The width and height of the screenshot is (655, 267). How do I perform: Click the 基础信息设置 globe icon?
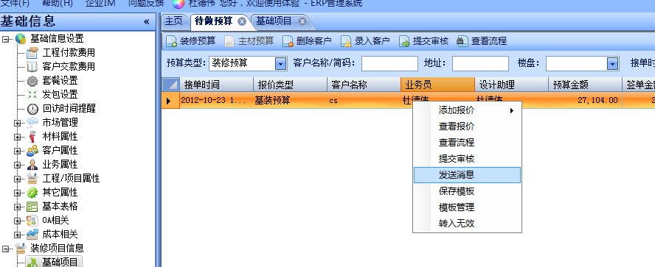pos(21,39)
